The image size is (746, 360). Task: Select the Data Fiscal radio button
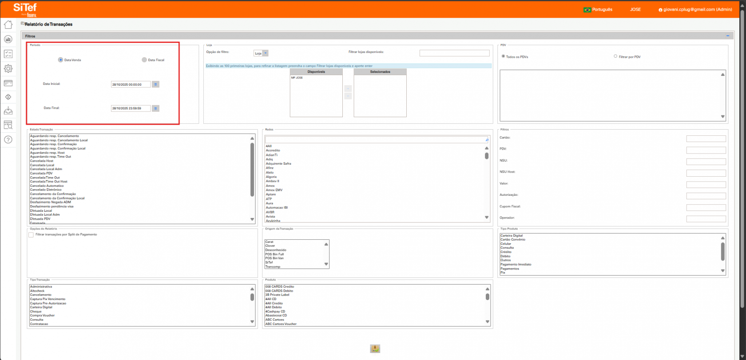tap(144, 60)
